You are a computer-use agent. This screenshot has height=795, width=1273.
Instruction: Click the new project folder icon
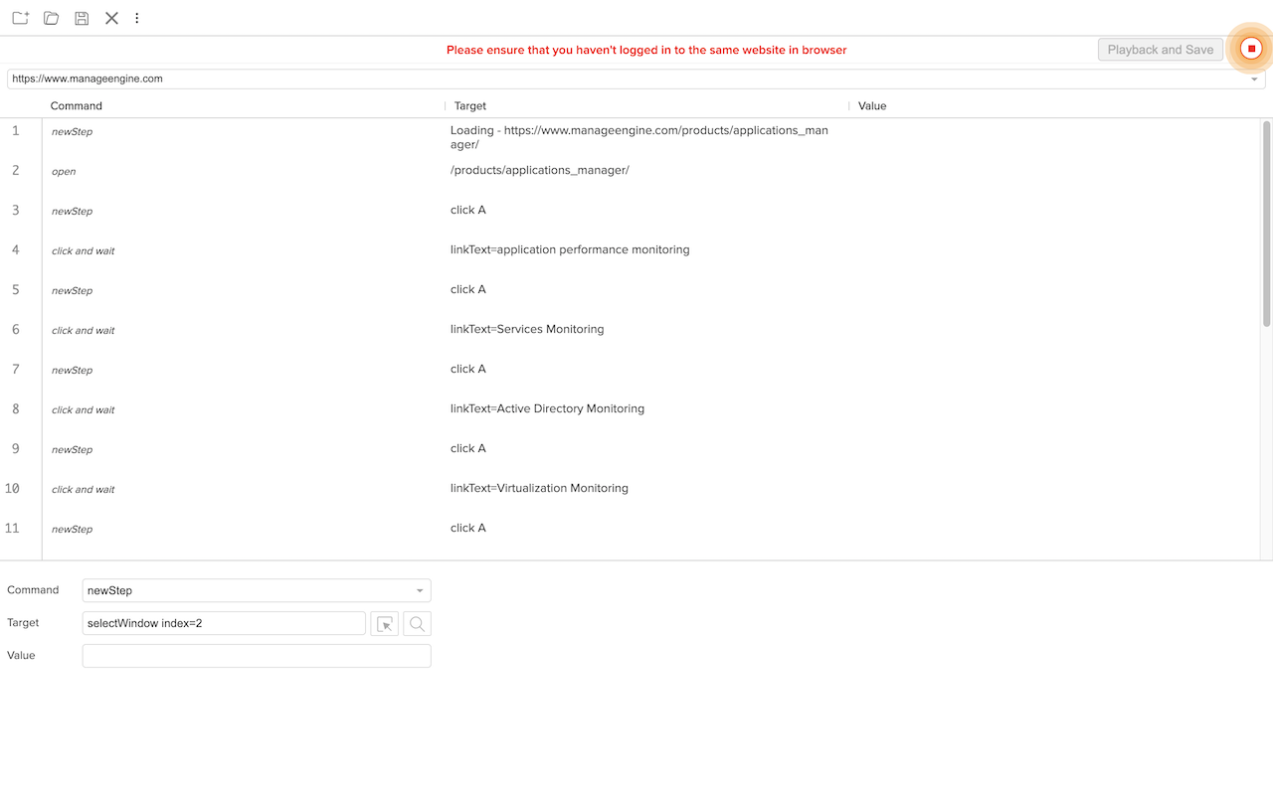pyautogui.click(x=20, y=18)
